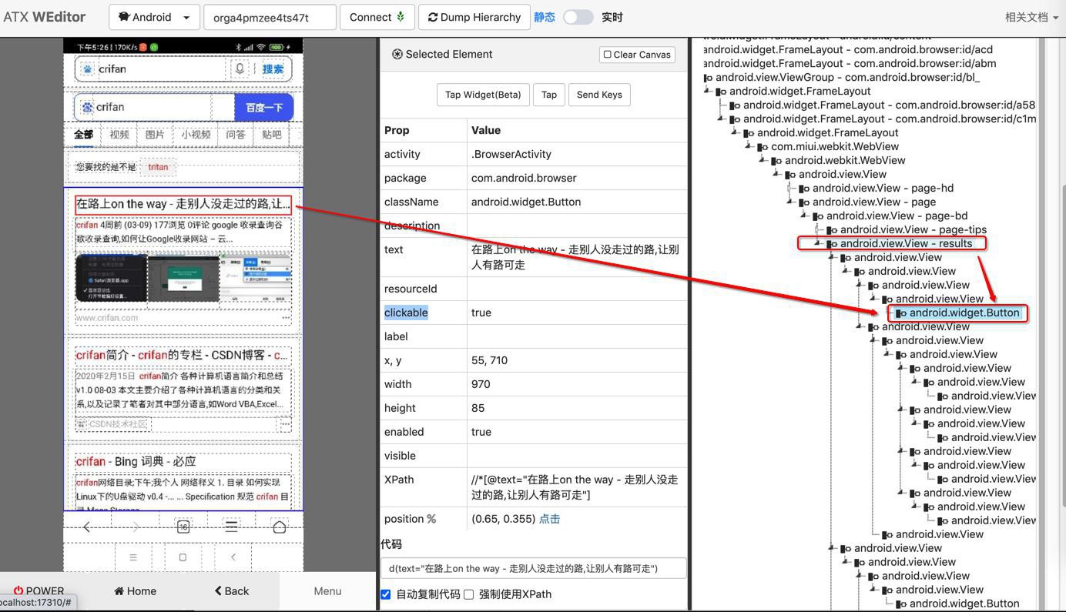
Task: Open the Android platform dropdown
Action: click(153, 17)
